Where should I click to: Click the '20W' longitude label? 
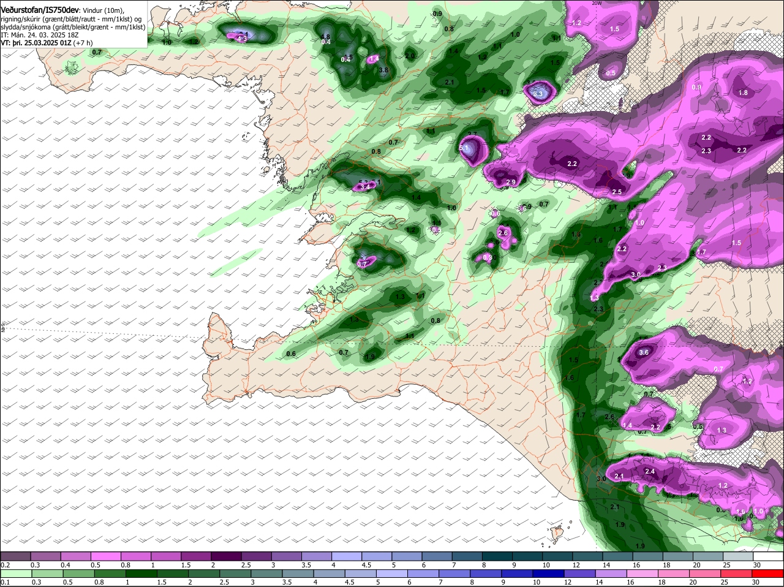click(x=597, y=3)
